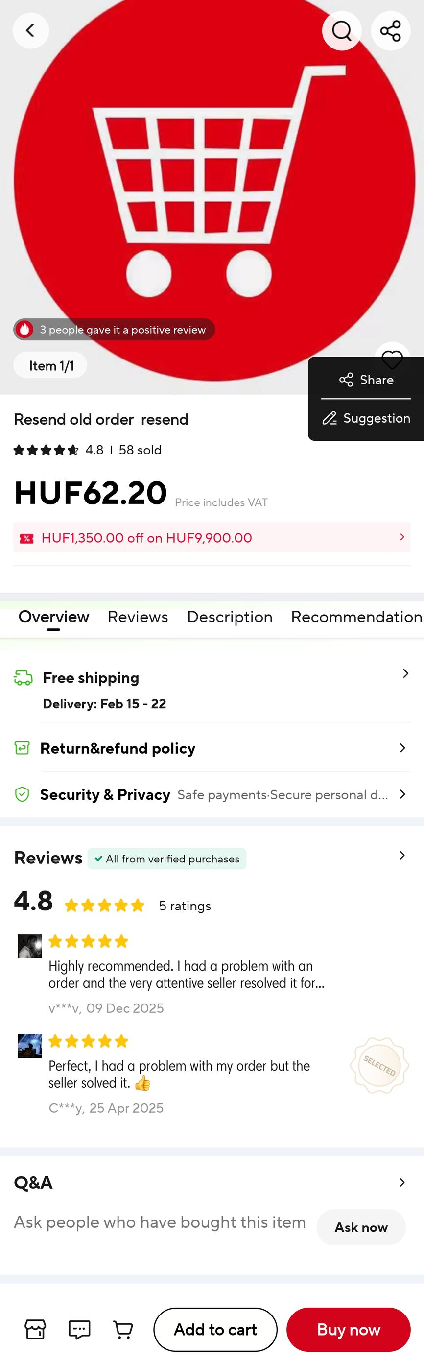Tap the Ask now button
This screenshot has width=424, height=1363.
360,1226
